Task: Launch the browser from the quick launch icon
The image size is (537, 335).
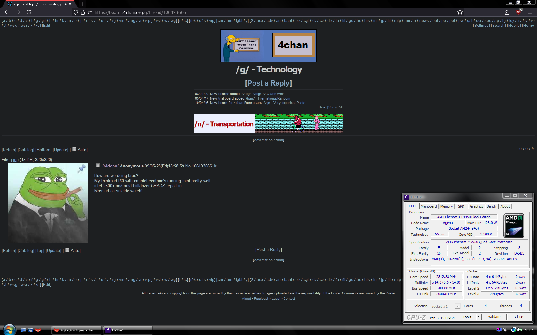Action: (38, 330)
